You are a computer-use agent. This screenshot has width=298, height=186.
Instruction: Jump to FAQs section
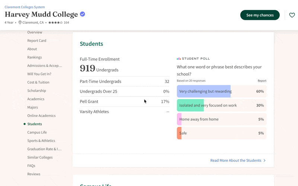(31, 165)
